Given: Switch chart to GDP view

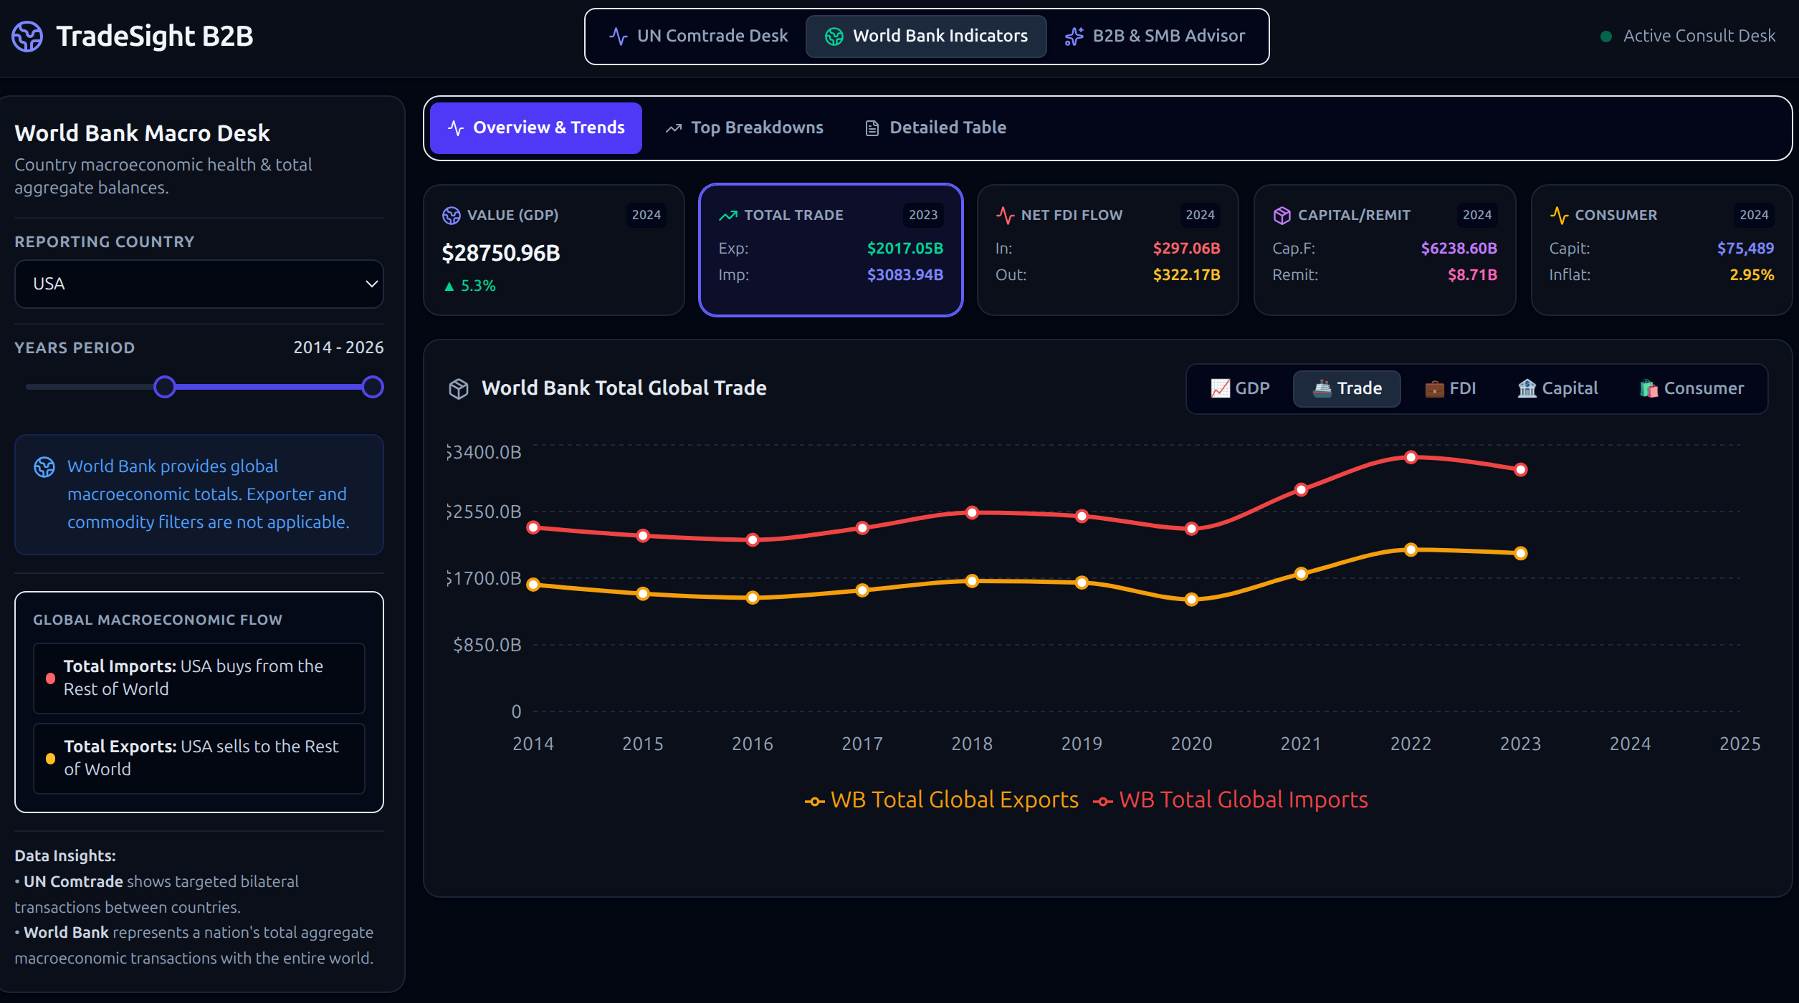Looking at the screenshot, I should pyautogui.click(x=1241, y=388).
